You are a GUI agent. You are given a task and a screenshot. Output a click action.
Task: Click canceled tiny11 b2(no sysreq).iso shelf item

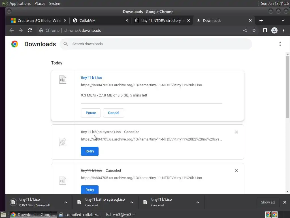click(101, 202)
